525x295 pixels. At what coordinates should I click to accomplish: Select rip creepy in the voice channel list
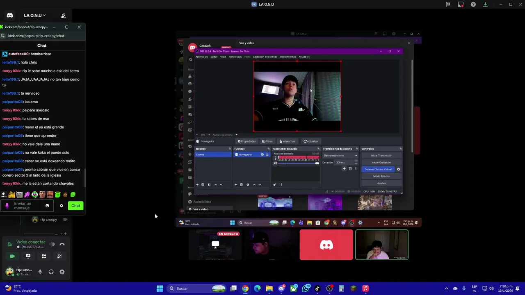[x=48, y=220]
